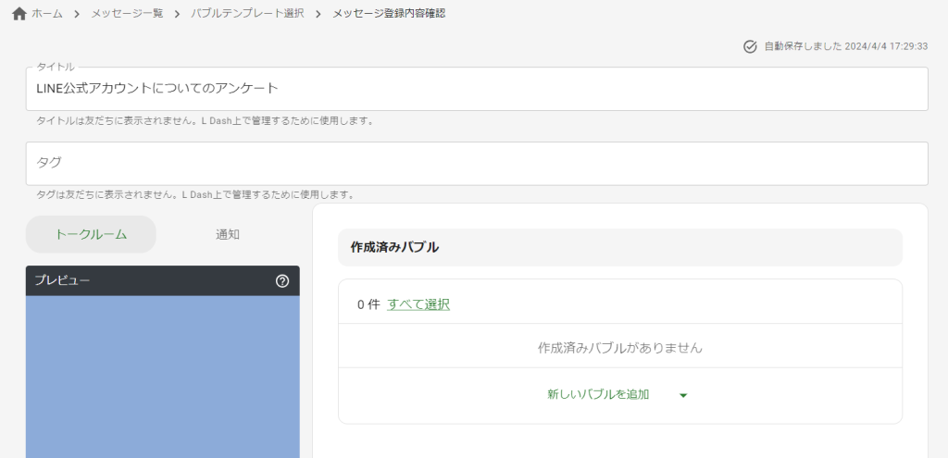
Task: Click the chevron right after メッセージ一覧
Action: click(177, 14)
